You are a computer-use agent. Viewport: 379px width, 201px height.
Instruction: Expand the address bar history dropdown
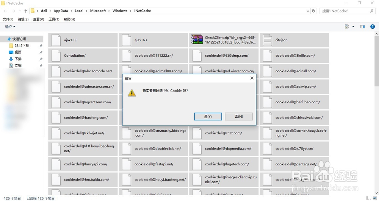(308, 11)
